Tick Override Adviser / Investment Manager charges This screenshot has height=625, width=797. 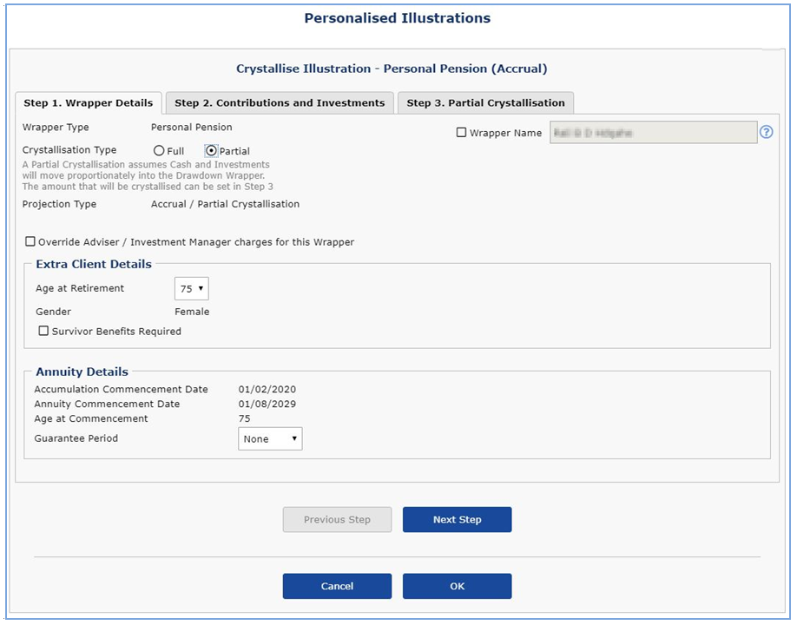coord(30,242)
